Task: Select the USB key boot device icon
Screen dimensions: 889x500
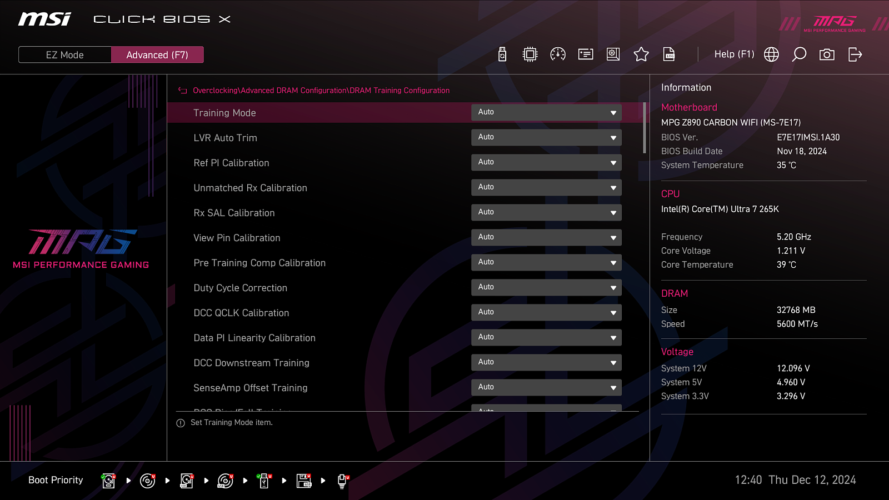Action: [264, 481]
